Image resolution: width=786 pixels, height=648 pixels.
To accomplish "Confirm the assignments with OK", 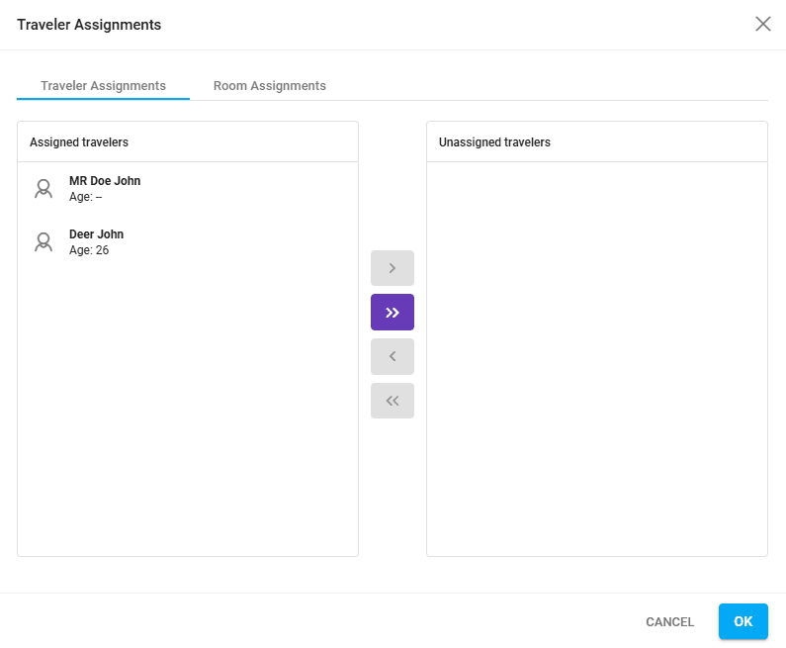I will coord(742,621).
